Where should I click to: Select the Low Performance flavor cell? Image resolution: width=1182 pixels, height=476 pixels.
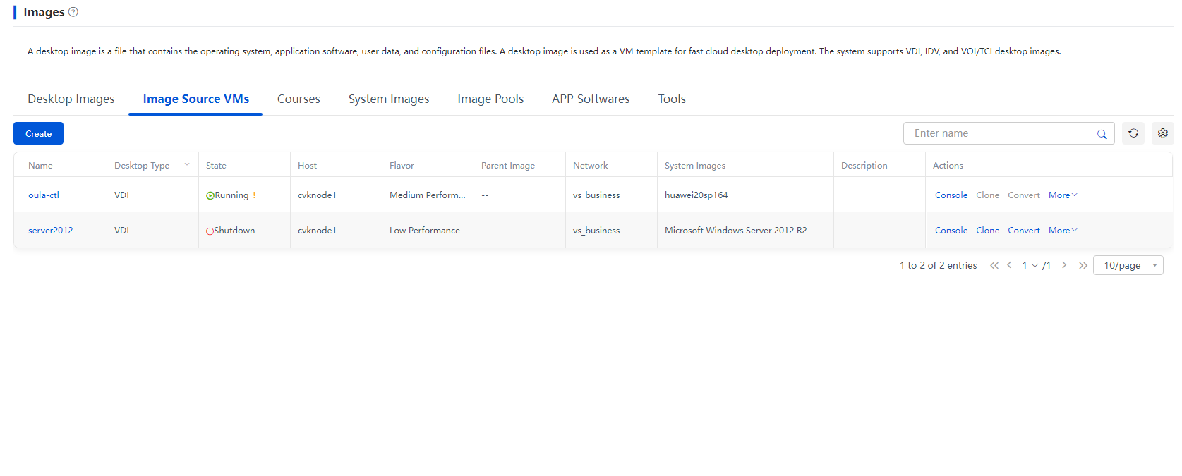(x=425, y=231)
